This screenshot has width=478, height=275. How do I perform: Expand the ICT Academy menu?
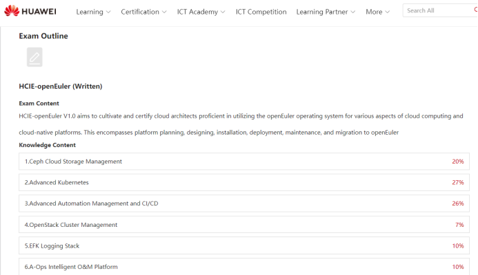[x=201, y=12]
